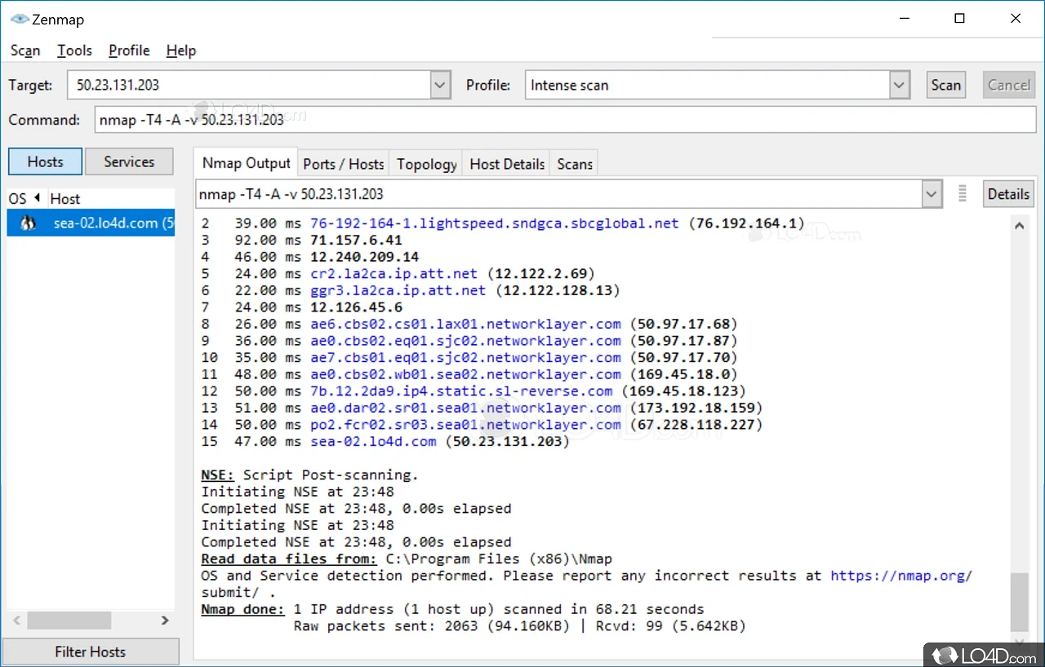The width and height of the screenshot is (1045, 667).
Task: Click the list icon beside the scan history dropdown
Action: [963, 193]
